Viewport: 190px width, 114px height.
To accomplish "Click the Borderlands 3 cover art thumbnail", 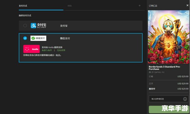I will tap(168, 37).
